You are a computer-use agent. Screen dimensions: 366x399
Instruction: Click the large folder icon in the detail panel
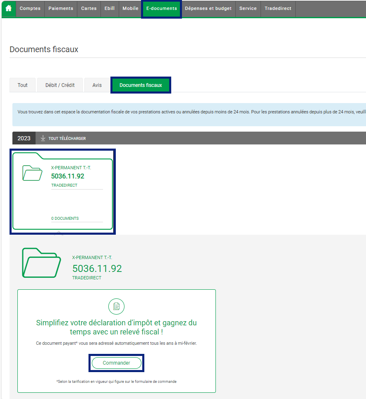pyautogui.click(x=41, y=262)
